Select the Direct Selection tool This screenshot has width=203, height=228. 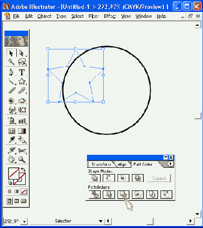(22, 53)
